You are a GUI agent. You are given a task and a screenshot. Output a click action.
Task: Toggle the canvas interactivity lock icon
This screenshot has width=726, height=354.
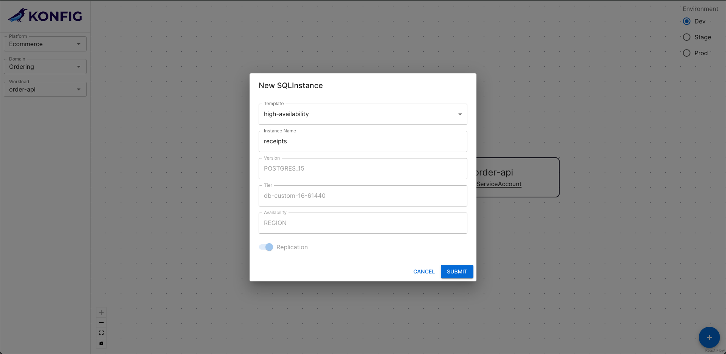tap(101, 343)
